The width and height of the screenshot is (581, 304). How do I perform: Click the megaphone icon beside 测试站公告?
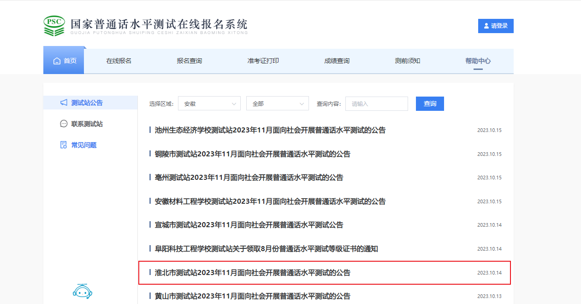(64, 103)
